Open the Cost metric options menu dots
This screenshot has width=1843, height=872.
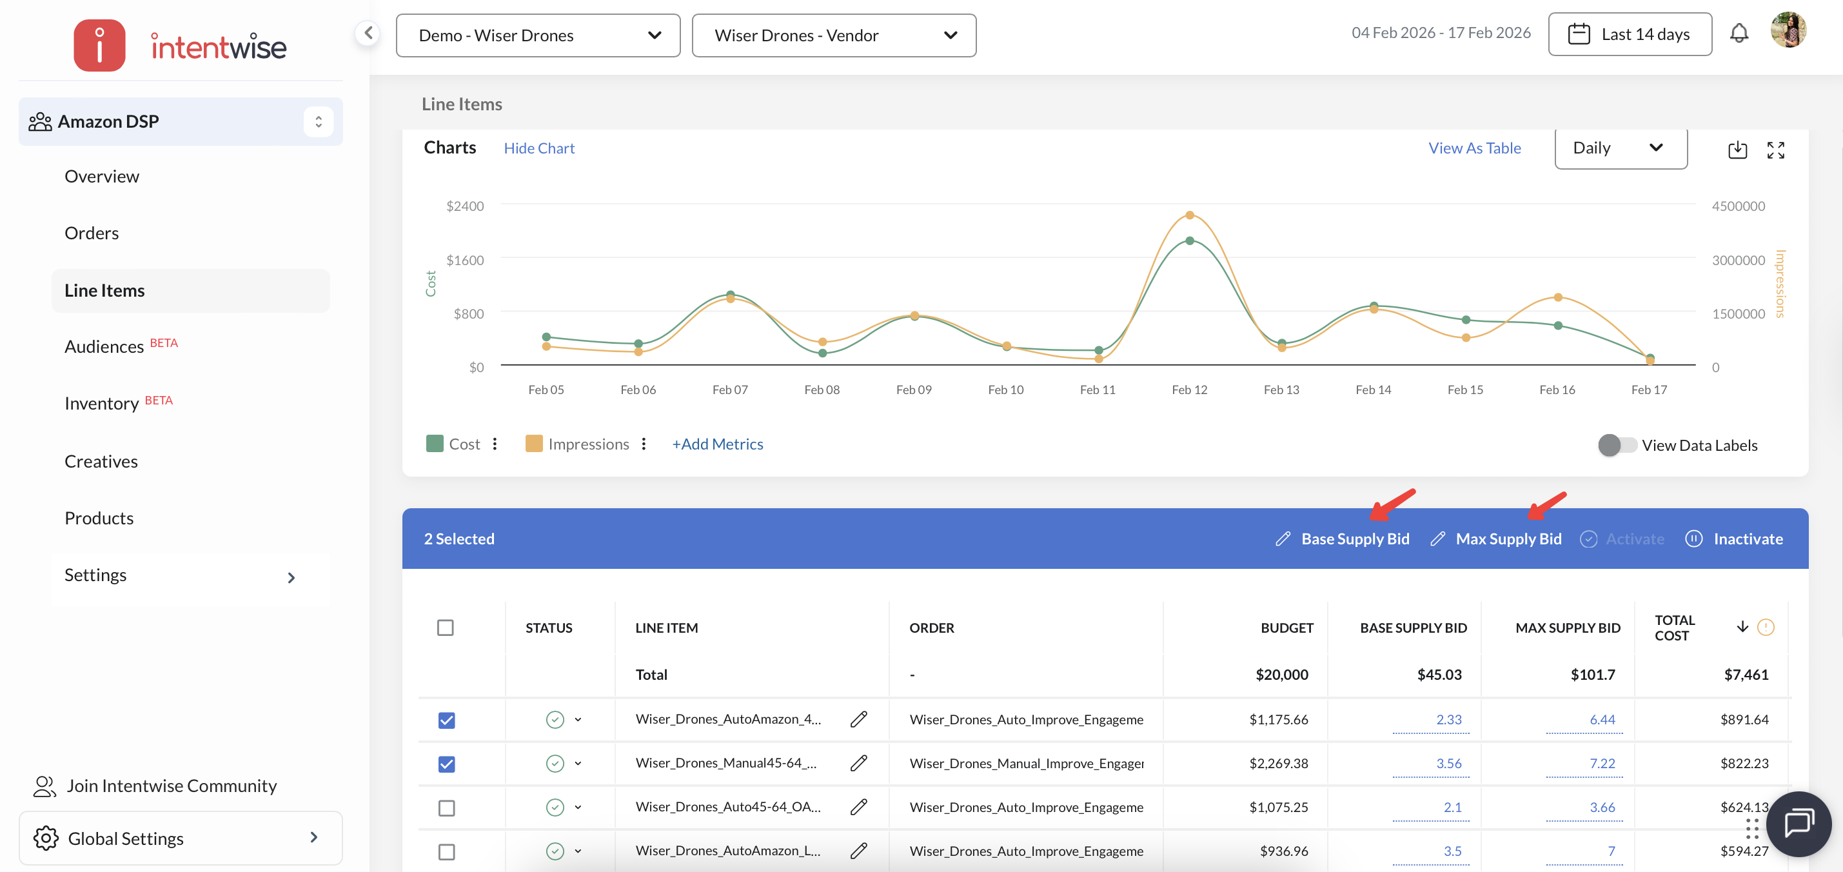(x=495, y=444)
